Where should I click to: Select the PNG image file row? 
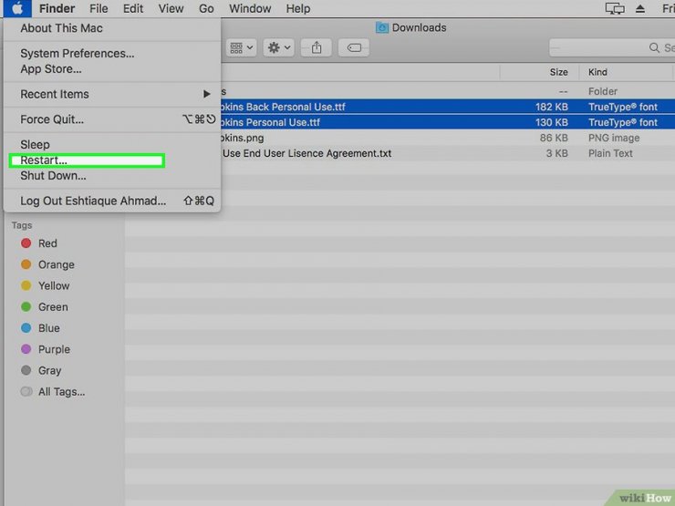click(x=448, y=138)
